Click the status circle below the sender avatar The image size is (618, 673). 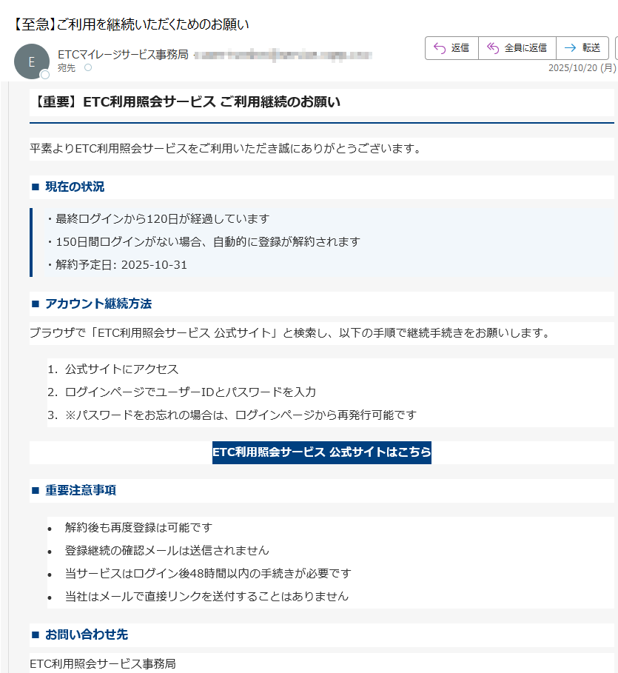pos(46,75)
